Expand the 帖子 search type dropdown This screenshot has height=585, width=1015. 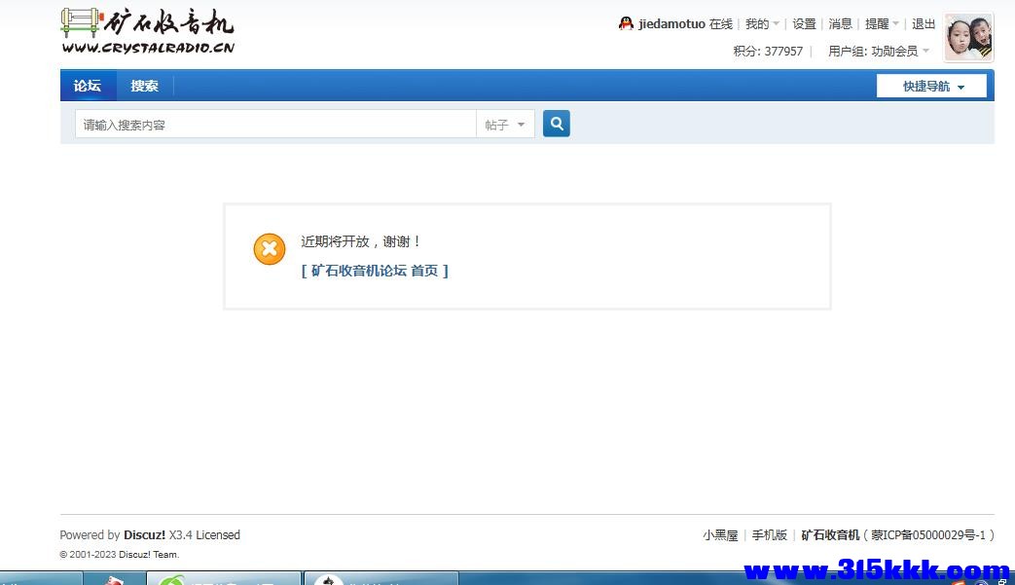(x=506, y=124)
